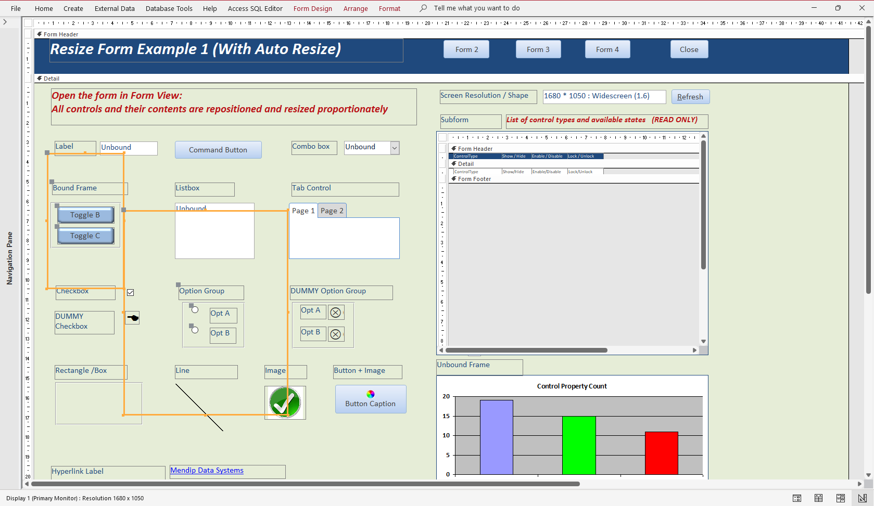
Task: Open the Form Design ribbon tab
Action: (x=312, y=8)
